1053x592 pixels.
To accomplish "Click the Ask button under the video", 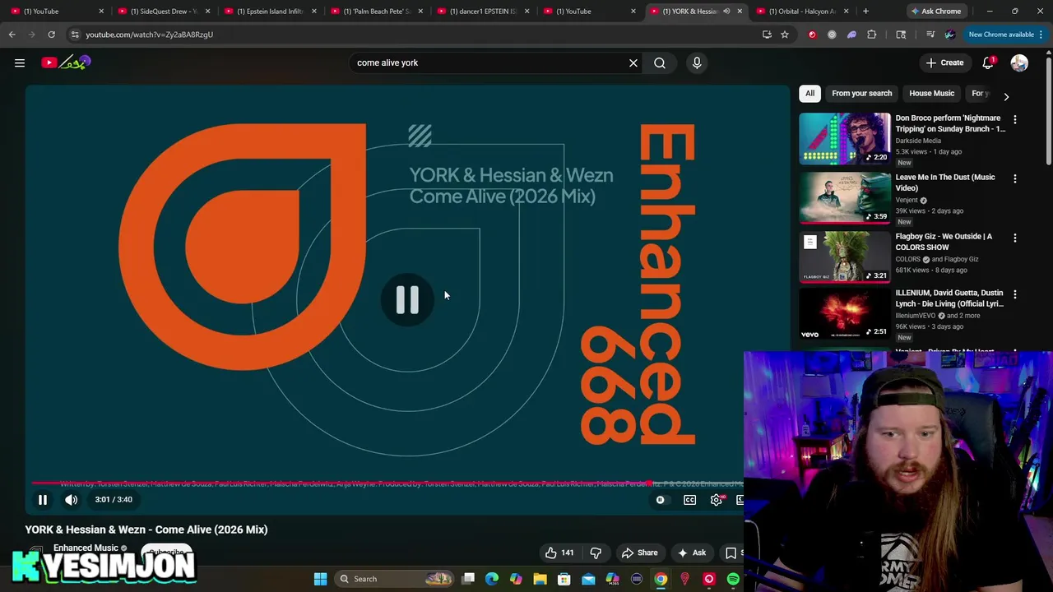I will pos(691,553).
